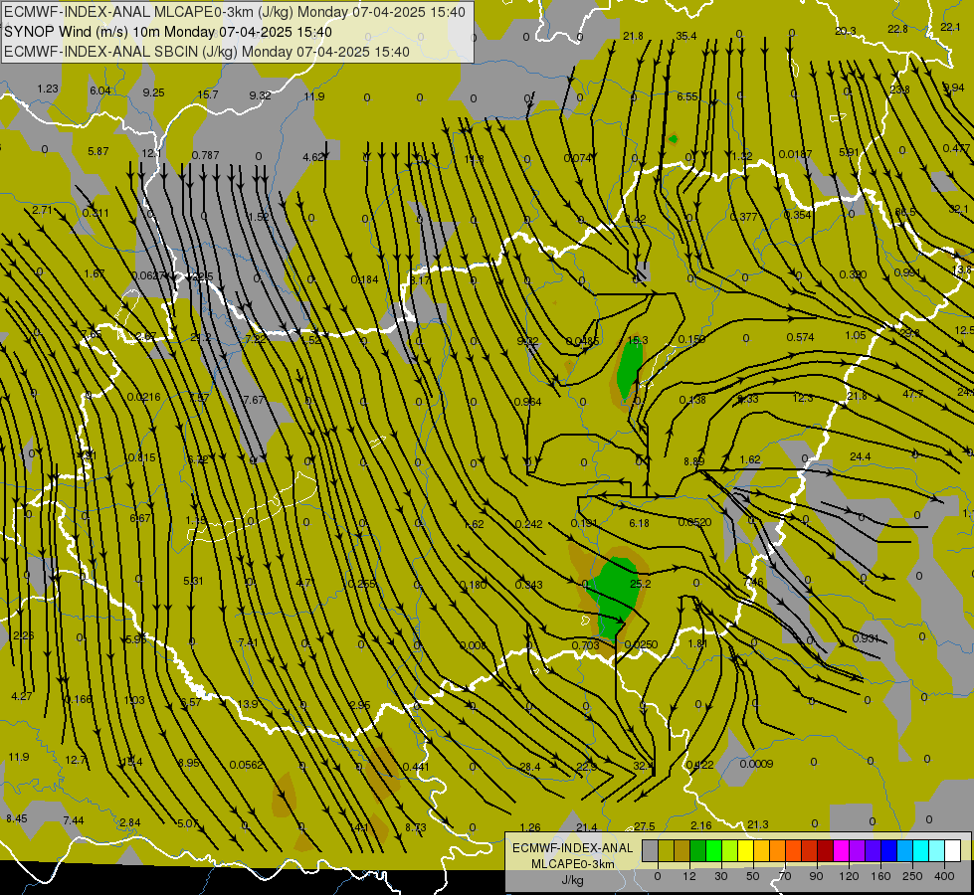The height and width of the screenshot is (895, 974).
Task: Click the '0.964' value on the map
Action: tap(527, 402)
